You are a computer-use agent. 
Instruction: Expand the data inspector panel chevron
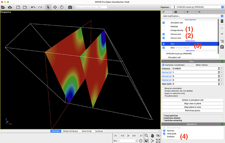[x=159, y=131]
